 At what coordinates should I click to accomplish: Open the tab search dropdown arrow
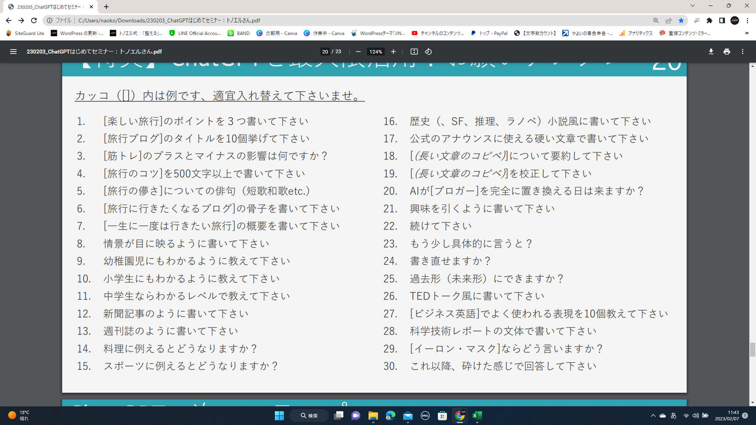tap(693, 6)
